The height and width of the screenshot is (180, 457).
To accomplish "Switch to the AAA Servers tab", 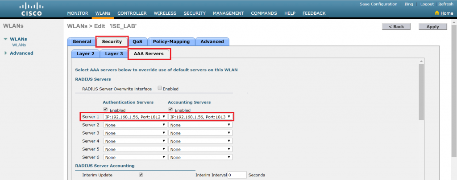I will pos(149,54).
